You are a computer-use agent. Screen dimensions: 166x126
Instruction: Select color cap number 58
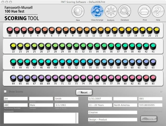(118, 62)
